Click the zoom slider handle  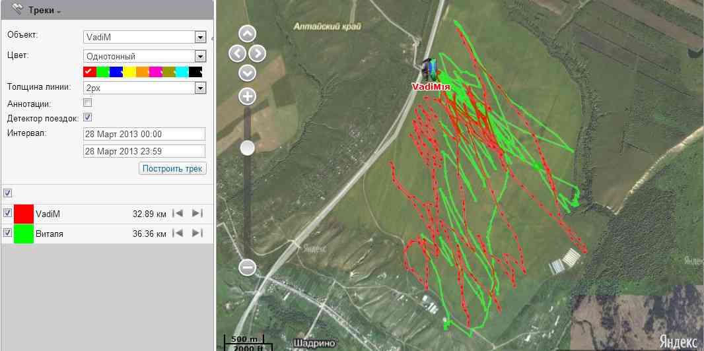[247, 148]
